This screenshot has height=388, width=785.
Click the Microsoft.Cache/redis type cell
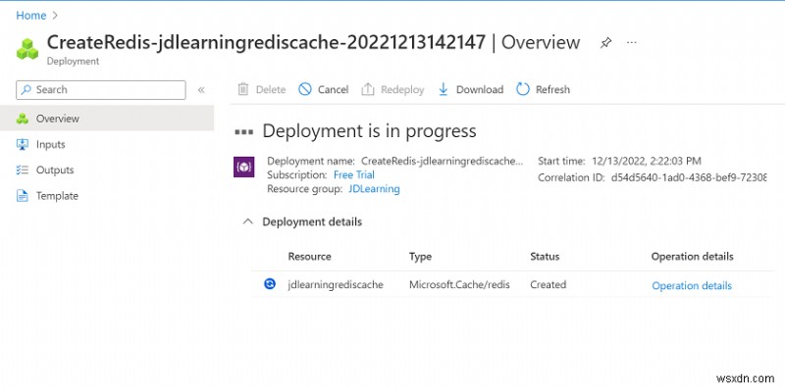(x=459, y=285)
